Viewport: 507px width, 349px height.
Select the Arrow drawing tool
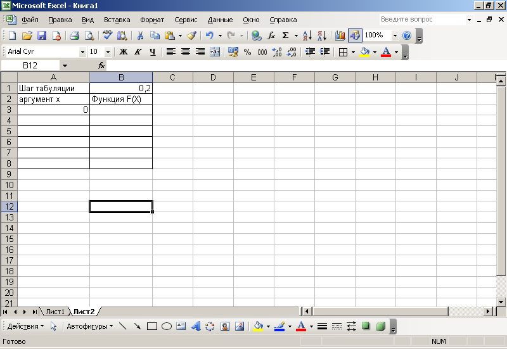138,326
